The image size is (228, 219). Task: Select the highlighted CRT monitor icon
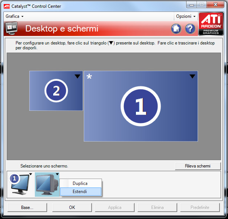pos(47,185)
